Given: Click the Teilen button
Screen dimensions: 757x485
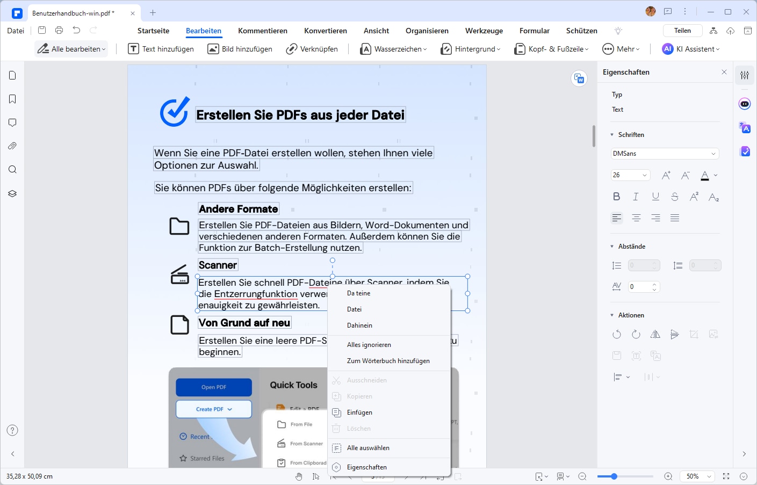Looking at the screenshot, I should point(683,31).
